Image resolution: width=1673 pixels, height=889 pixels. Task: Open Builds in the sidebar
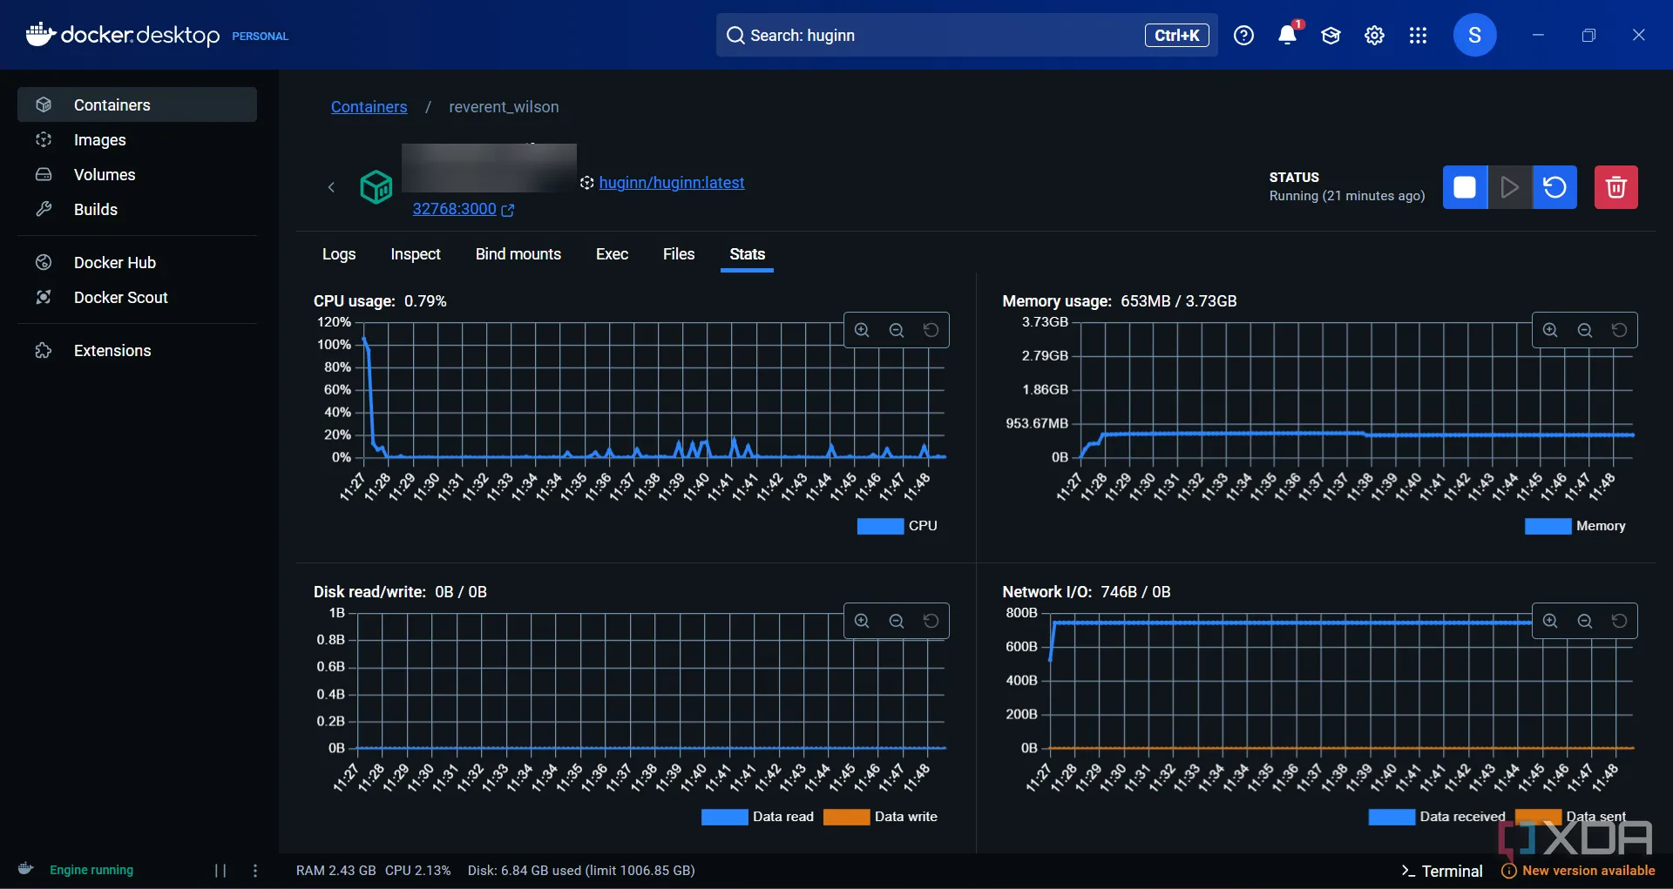(x=137, y=209)
